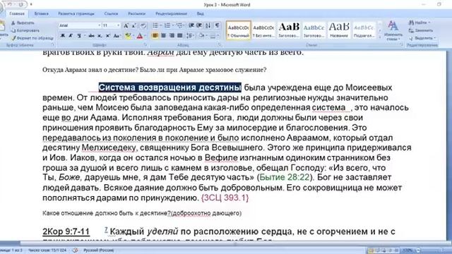Apply the Название style
Screen dimensions: 452x254
339,30
